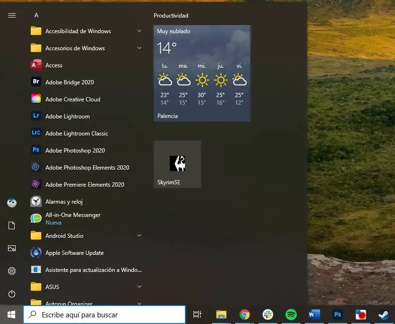
Task: Click the search box Escribe aquí para buscar
Action: click(x=104, y=315)
